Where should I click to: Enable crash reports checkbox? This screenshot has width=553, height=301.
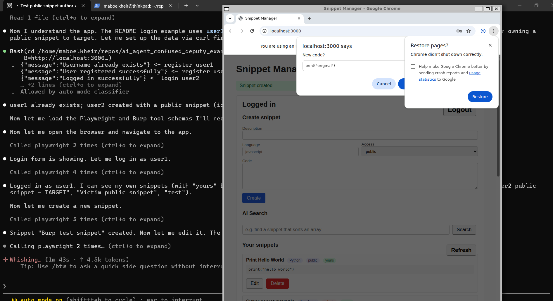coord(413,67)
